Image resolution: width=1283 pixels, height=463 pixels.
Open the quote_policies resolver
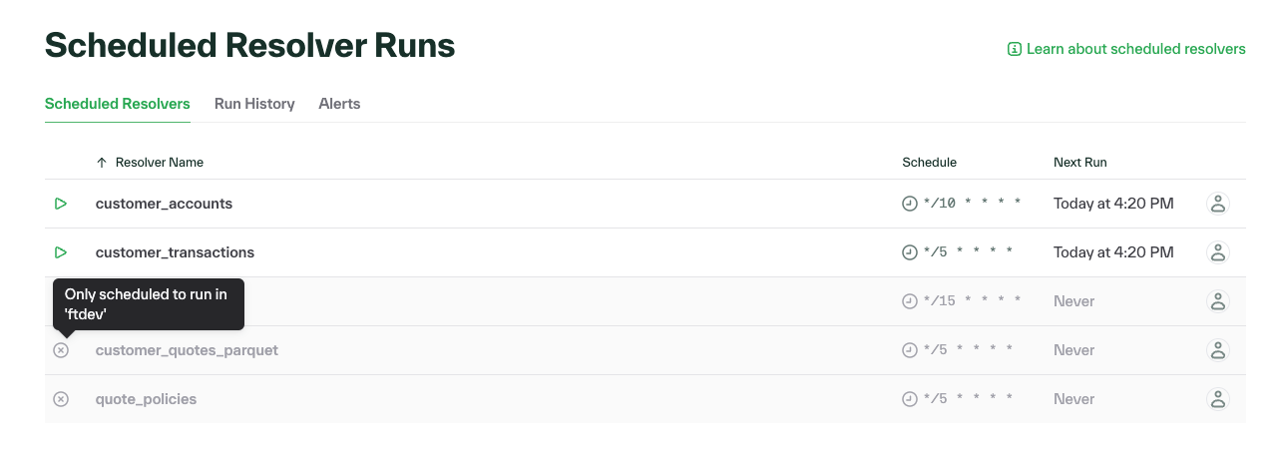point(146,399)
